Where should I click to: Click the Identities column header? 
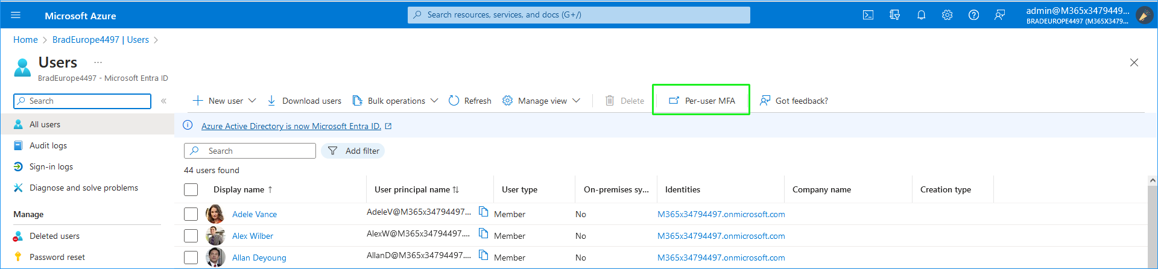click(683, 189)
